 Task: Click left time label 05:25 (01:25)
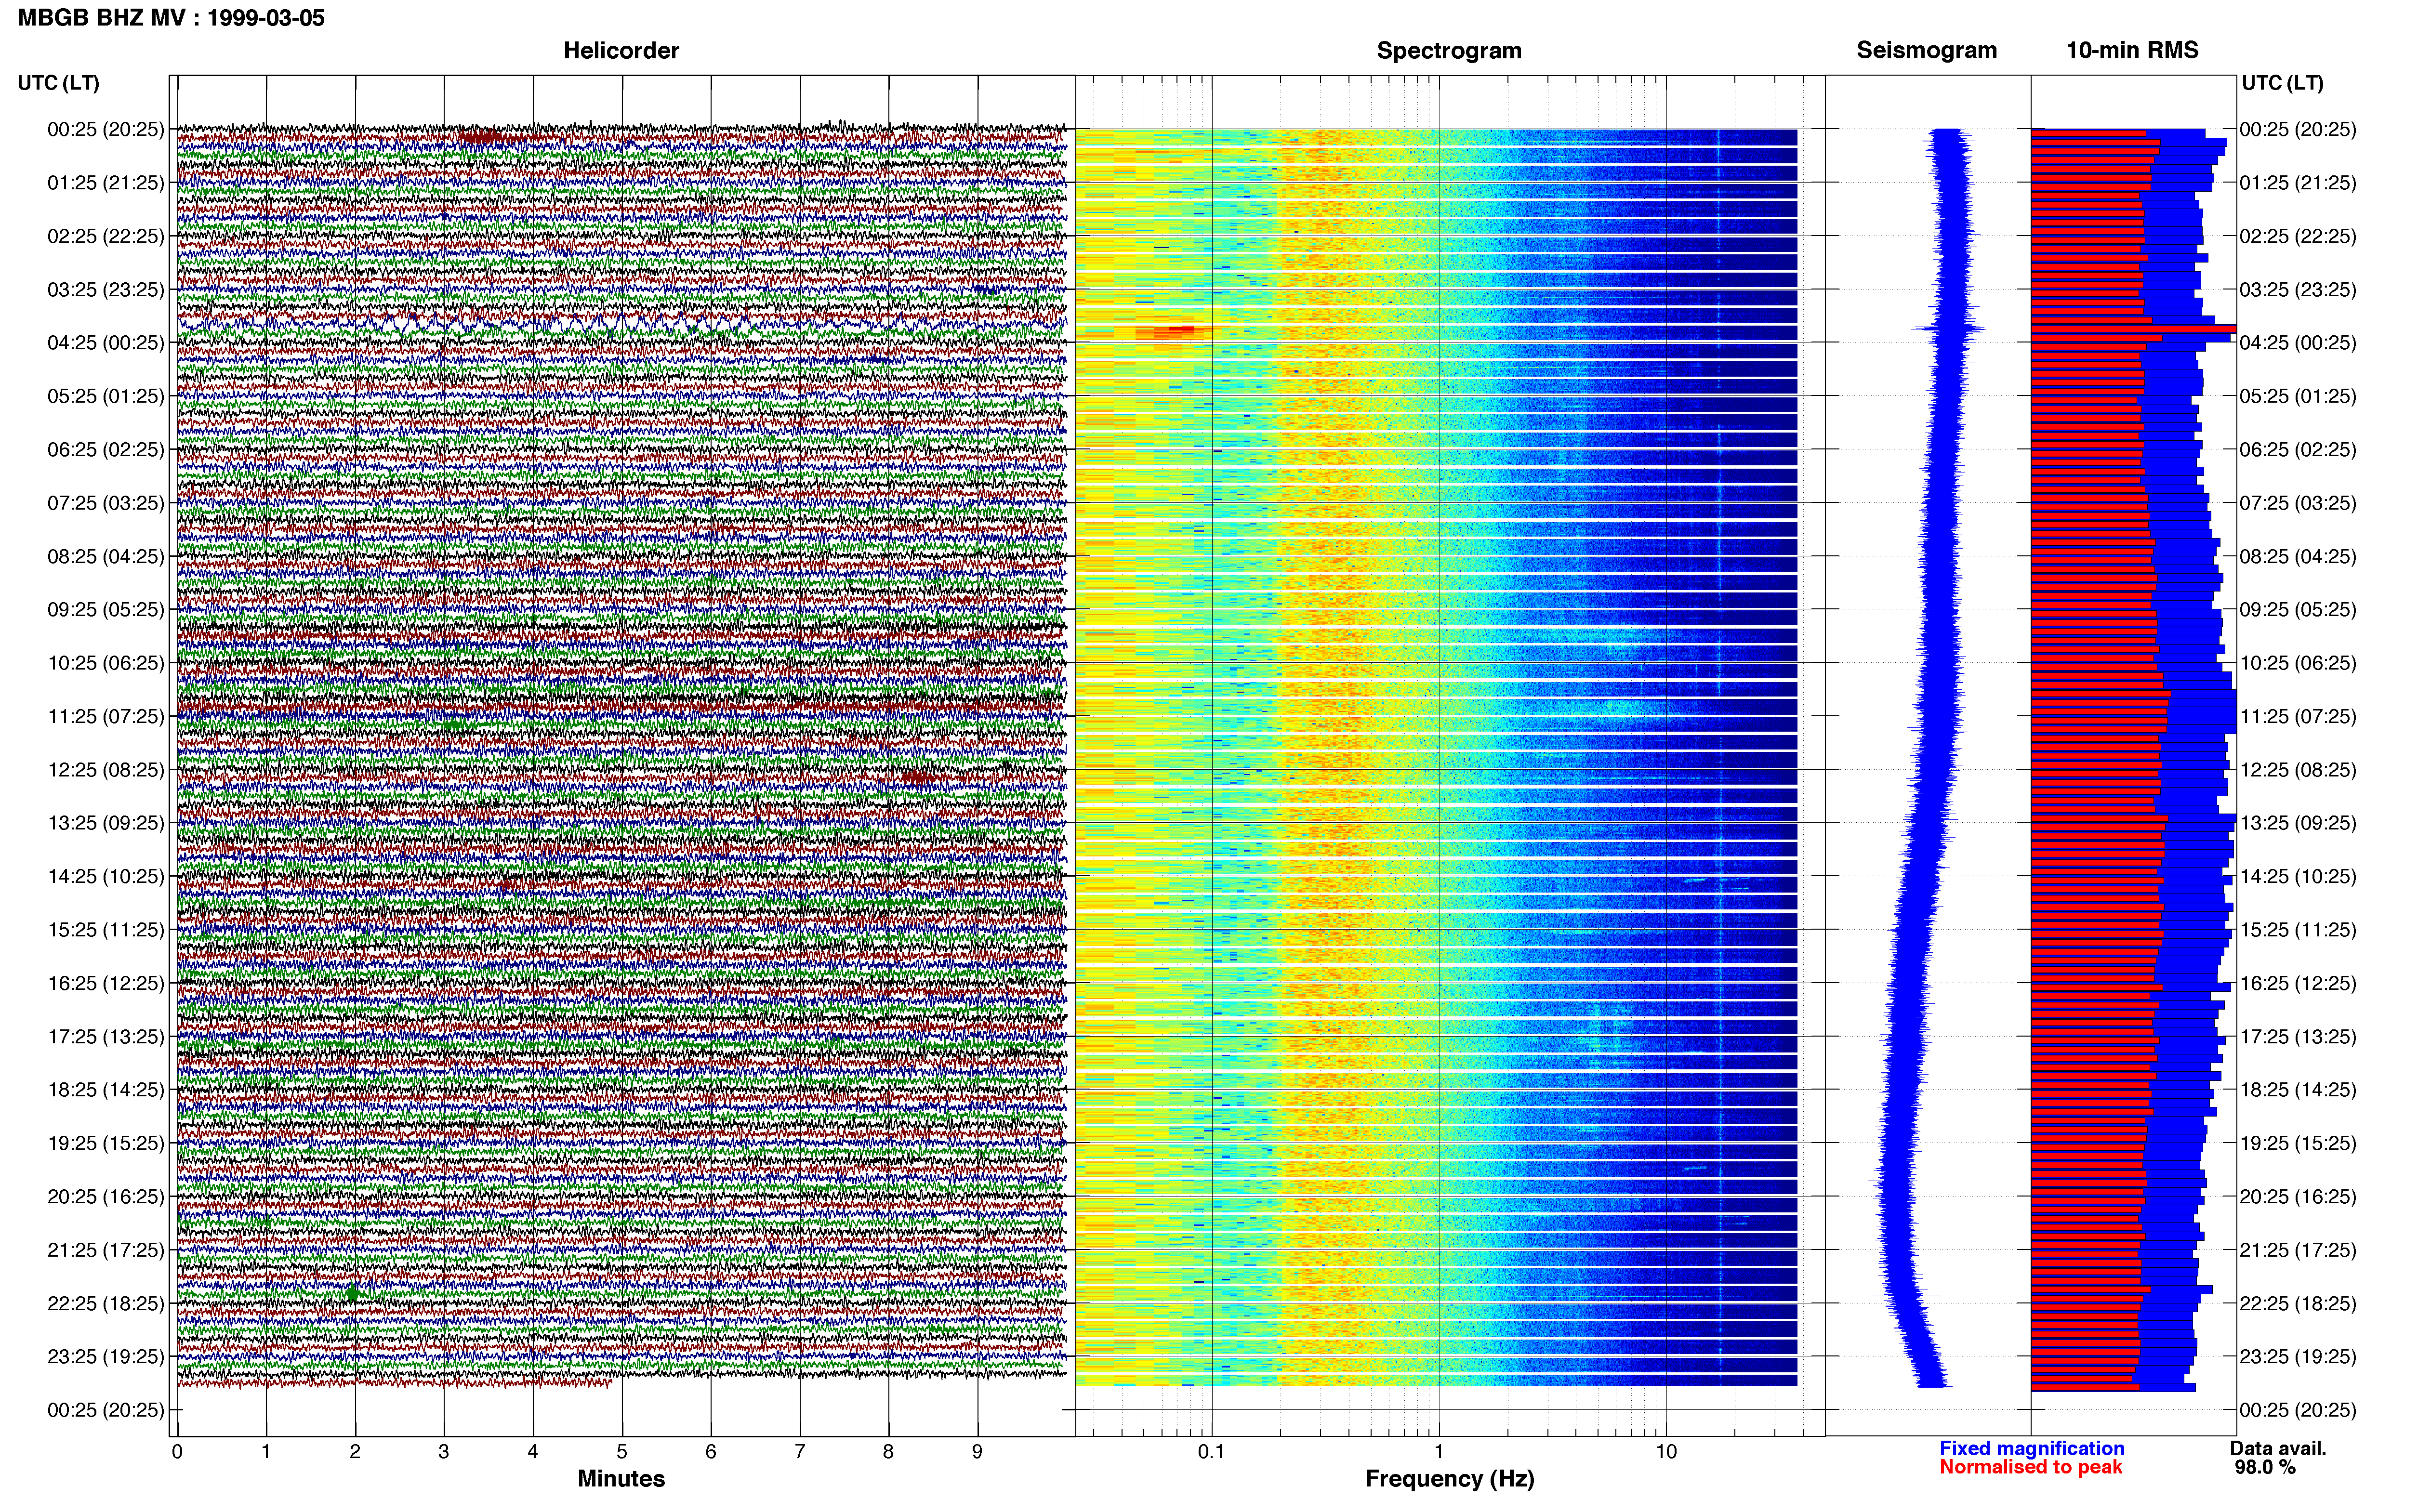pyautogui.click(x=105, y=396)
